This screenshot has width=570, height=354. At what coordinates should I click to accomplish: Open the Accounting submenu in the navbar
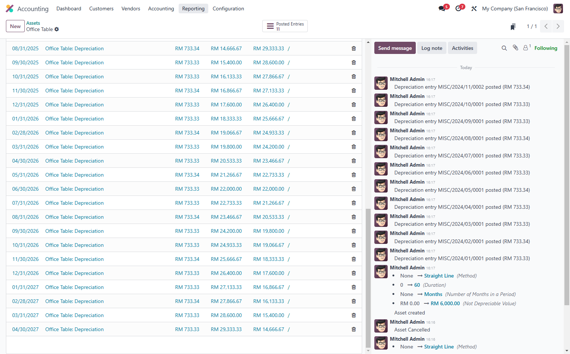tap(161, 8)
